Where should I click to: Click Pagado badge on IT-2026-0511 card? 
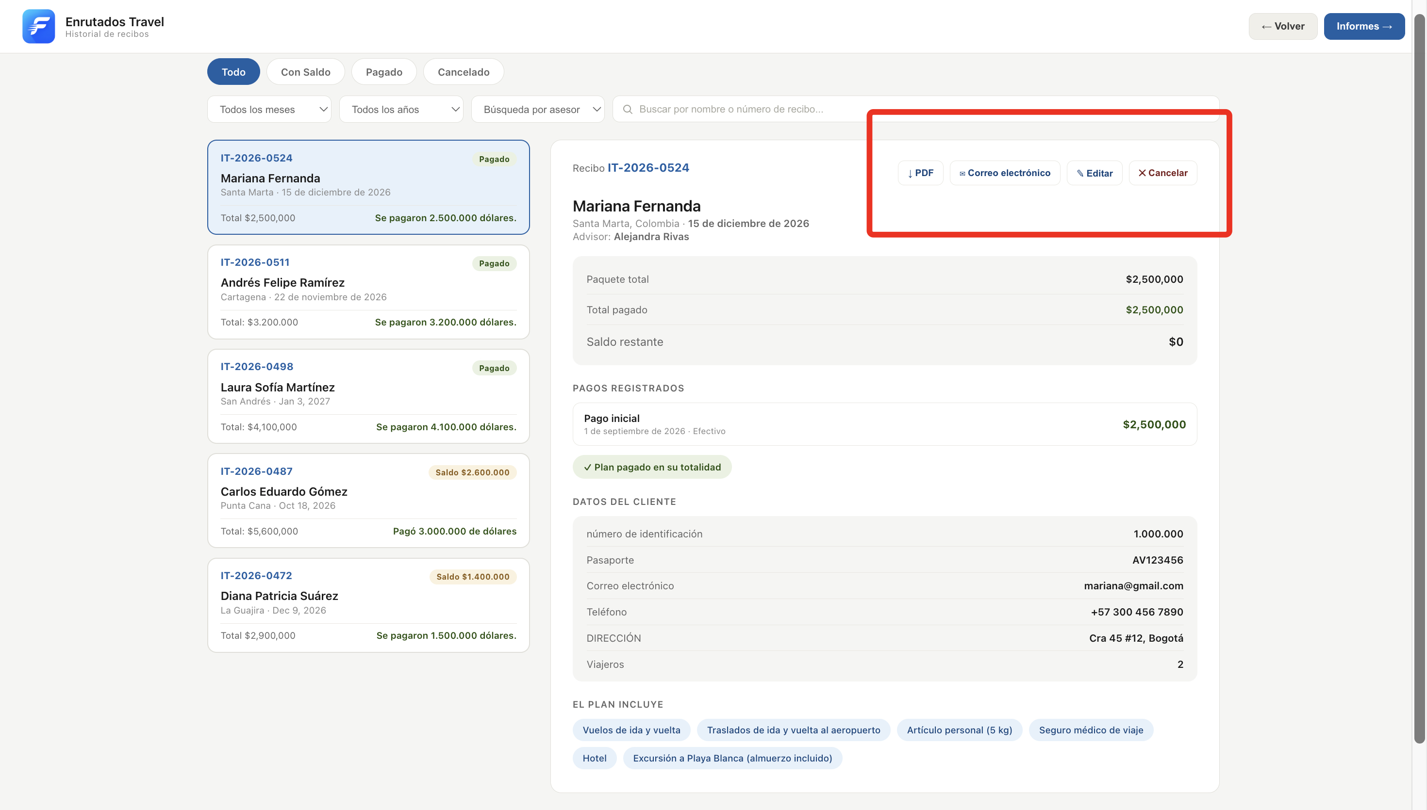494,263
